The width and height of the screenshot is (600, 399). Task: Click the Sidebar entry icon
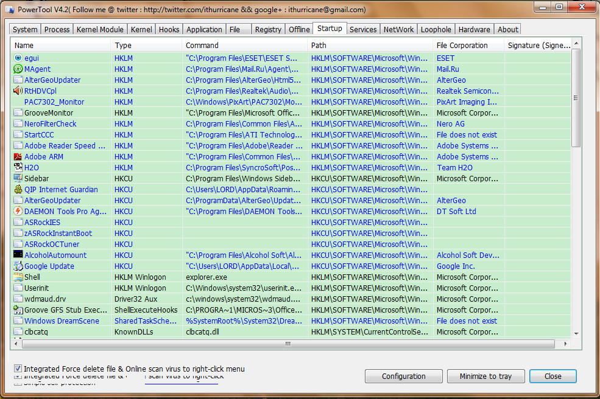(x=18, y=178)
